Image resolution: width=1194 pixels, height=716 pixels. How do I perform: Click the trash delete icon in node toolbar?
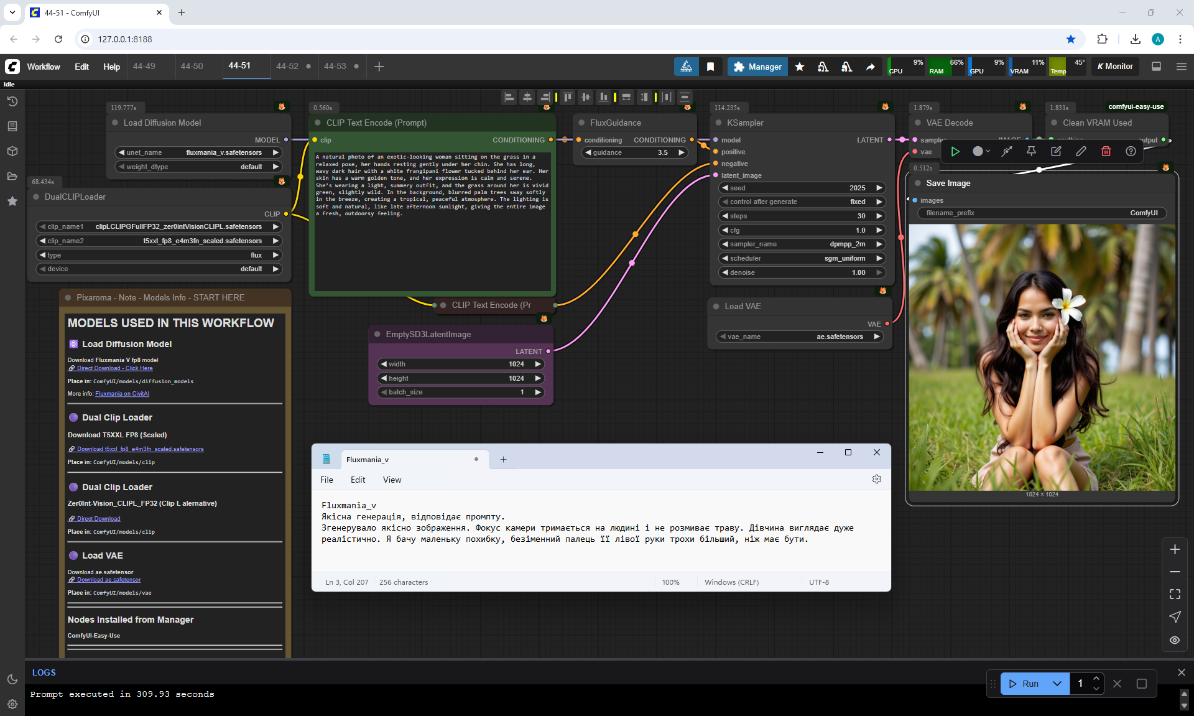click(x=1106, y=151)
